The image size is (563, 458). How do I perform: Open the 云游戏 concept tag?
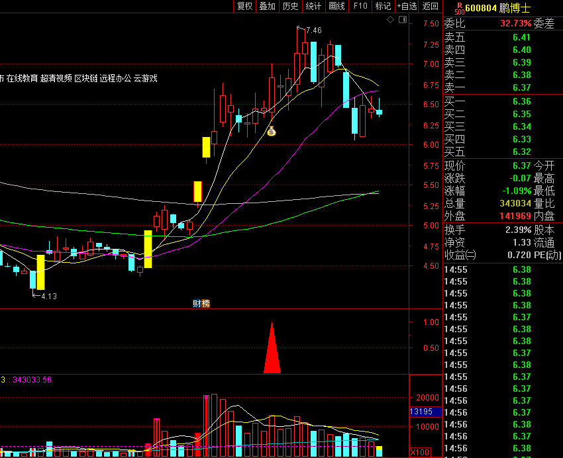click(x=146, y=78)
